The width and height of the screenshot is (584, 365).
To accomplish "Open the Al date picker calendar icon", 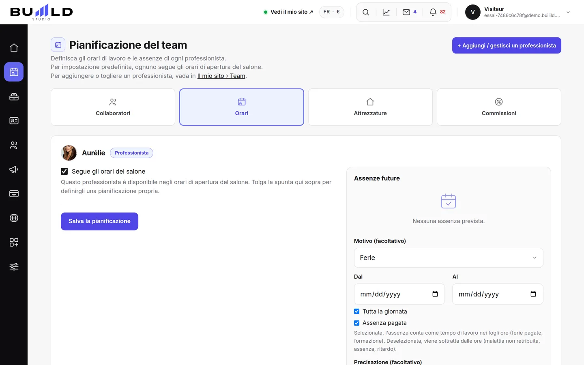I will click(x=533, y=294).
